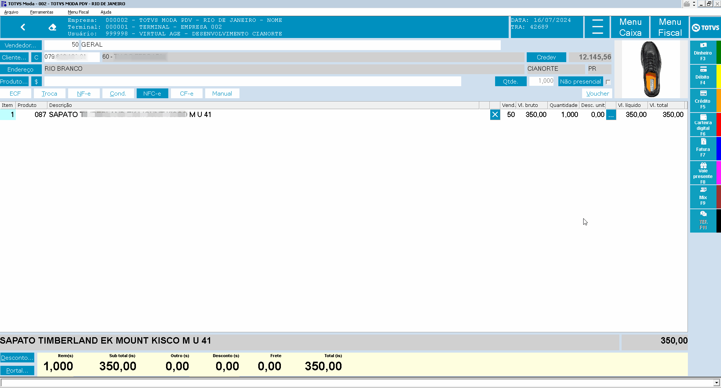
Task: Focus the product code input field
Action: tap(253, 81)
